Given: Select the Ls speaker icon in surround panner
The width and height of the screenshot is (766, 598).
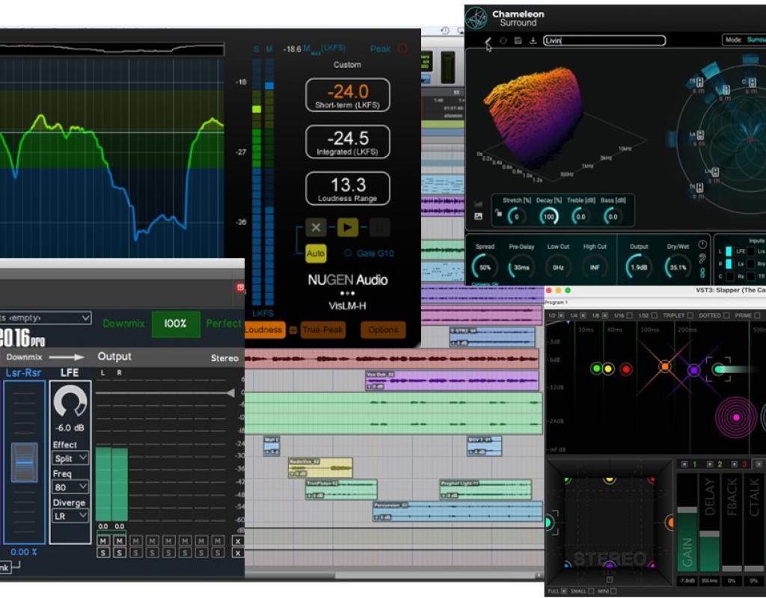Looking at the screenshot, I should pyautogui.click(x=699, y=135).
